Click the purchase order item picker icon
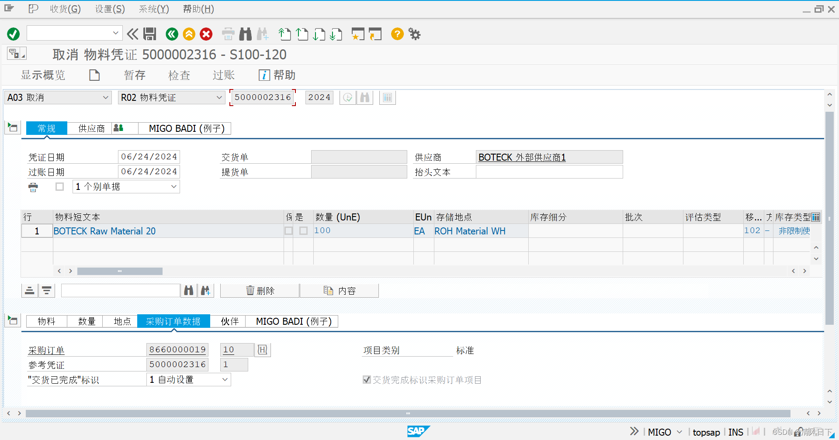This screenshot has height=440, width=839. (x=263, y=350)
